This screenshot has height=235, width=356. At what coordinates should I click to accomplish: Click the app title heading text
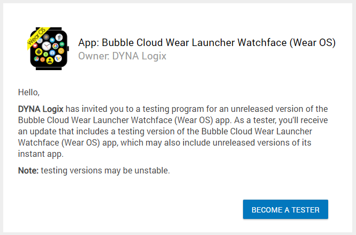(207, 43)
